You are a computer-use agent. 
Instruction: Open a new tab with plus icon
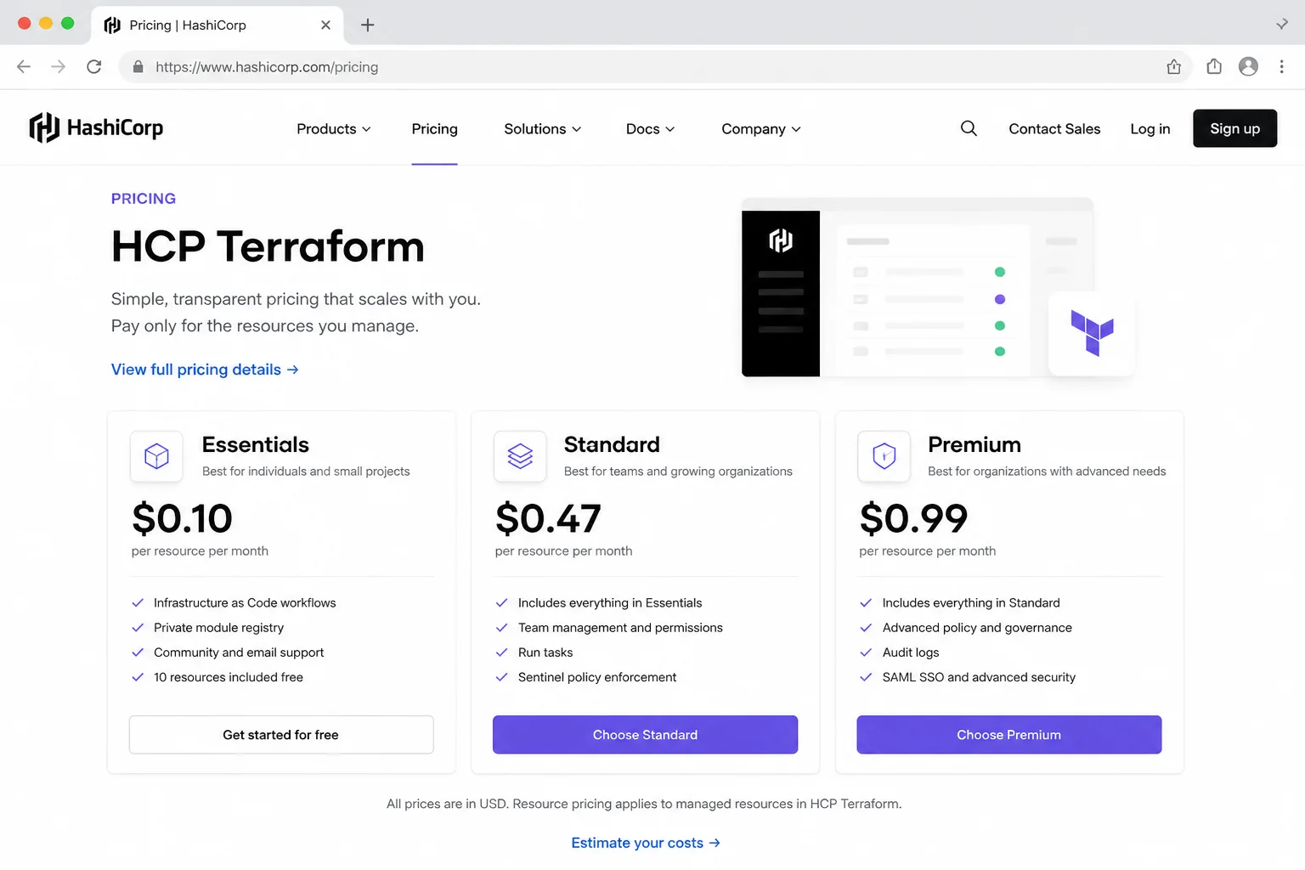coord(368,25)
